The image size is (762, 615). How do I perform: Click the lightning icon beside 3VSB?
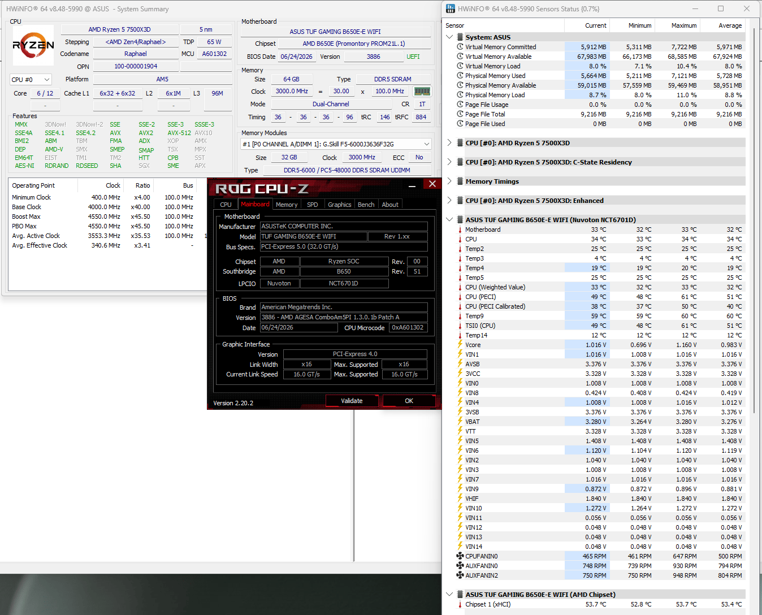tap(460, 412)
